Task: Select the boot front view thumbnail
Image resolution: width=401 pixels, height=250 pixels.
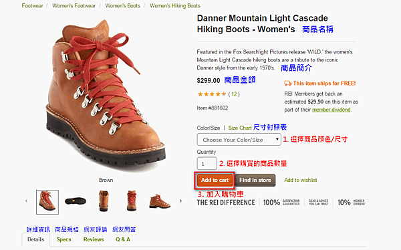Action: coord(132,201)
